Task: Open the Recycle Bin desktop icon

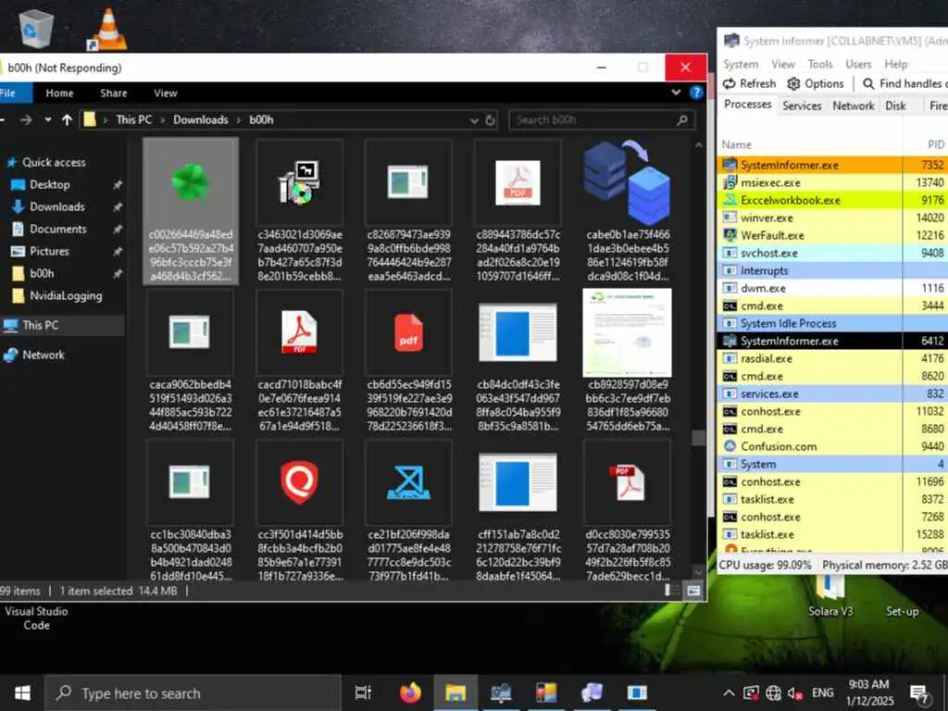Action: click(36, 29)
